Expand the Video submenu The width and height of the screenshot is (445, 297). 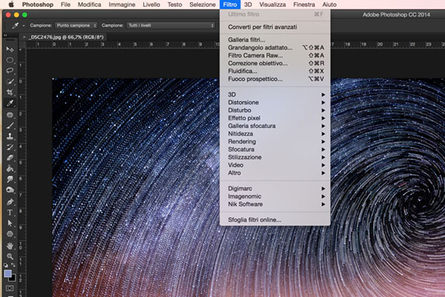tap(275, 165)
